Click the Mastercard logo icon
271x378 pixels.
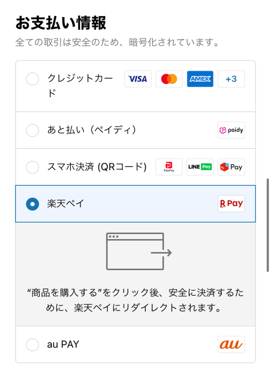(169, 79)
